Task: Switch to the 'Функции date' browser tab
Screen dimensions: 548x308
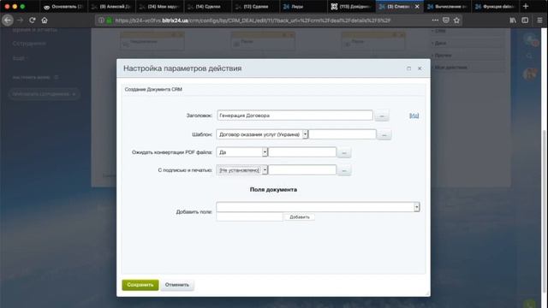Action: pos(496,6)
